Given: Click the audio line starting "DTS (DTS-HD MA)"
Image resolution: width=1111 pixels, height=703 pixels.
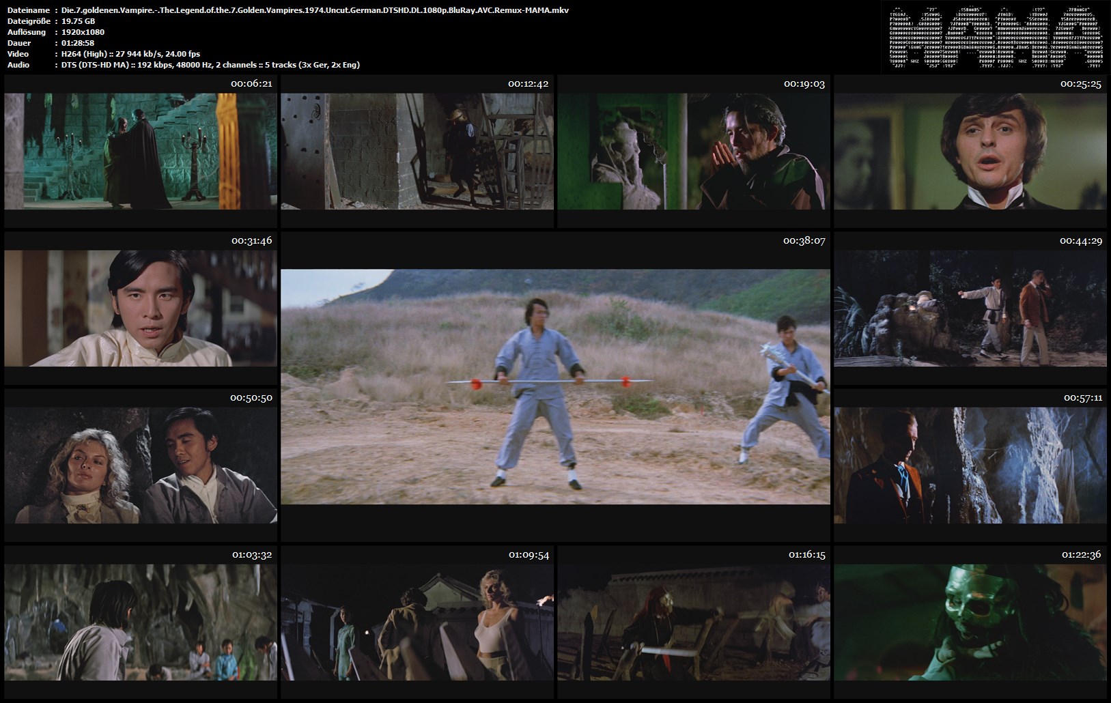Looking at the screenshot, I should [210, 65].
